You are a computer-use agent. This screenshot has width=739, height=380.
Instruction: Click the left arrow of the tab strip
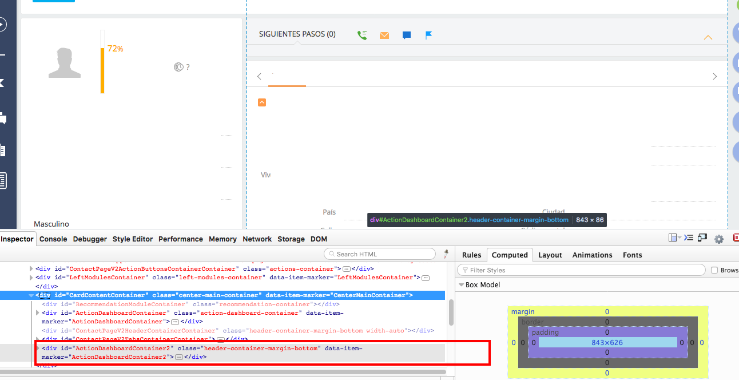(x=259, y=76)
